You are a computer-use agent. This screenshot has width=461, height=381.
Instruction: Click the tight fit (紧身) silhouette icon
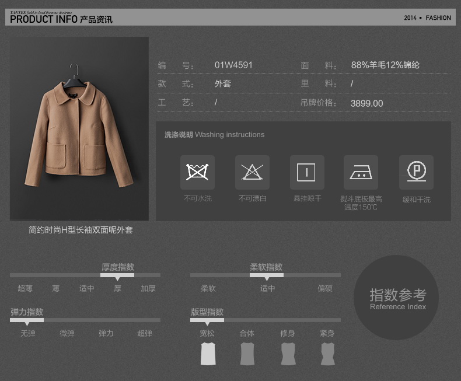pos(327,354)
